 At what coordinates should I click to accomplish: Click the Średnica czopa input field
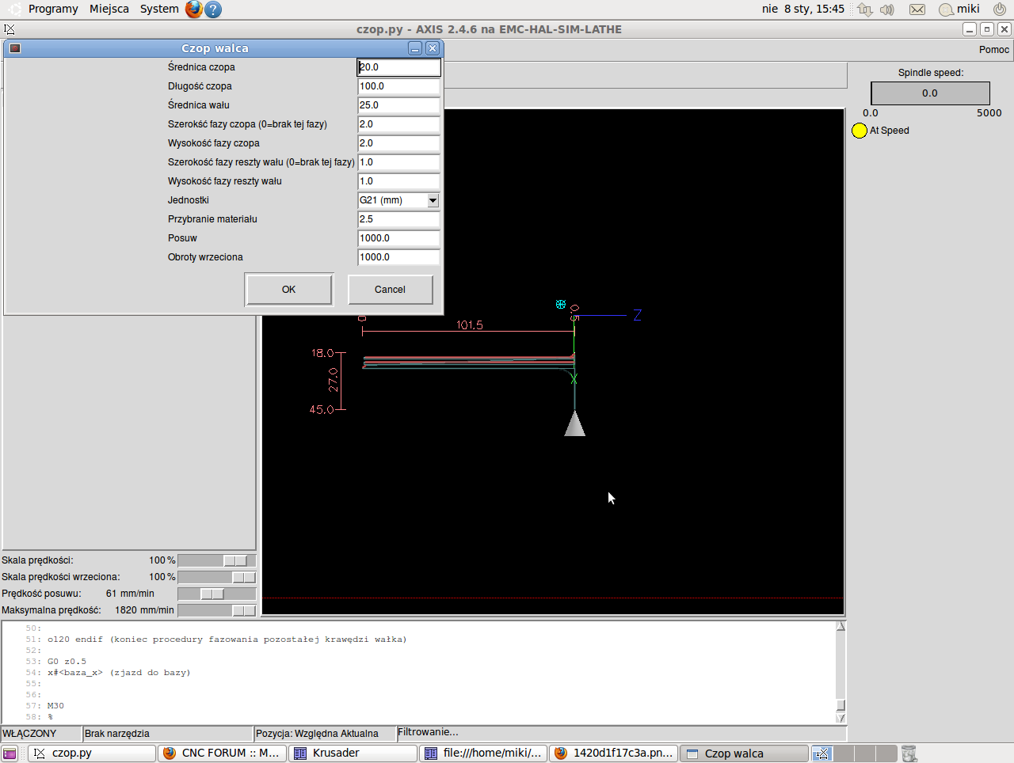pyautogui.click(x=398, y=67)
